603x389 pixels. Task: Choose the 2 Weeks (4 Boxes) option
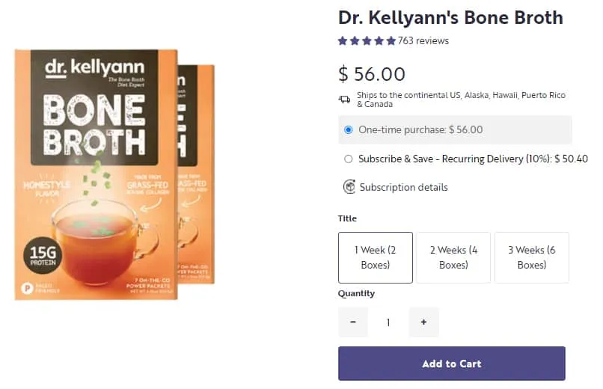(x=453, y=257)
